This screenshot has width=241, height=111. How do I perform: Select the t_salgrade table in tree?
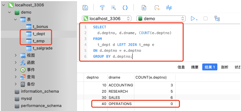[x=39, y=48]
